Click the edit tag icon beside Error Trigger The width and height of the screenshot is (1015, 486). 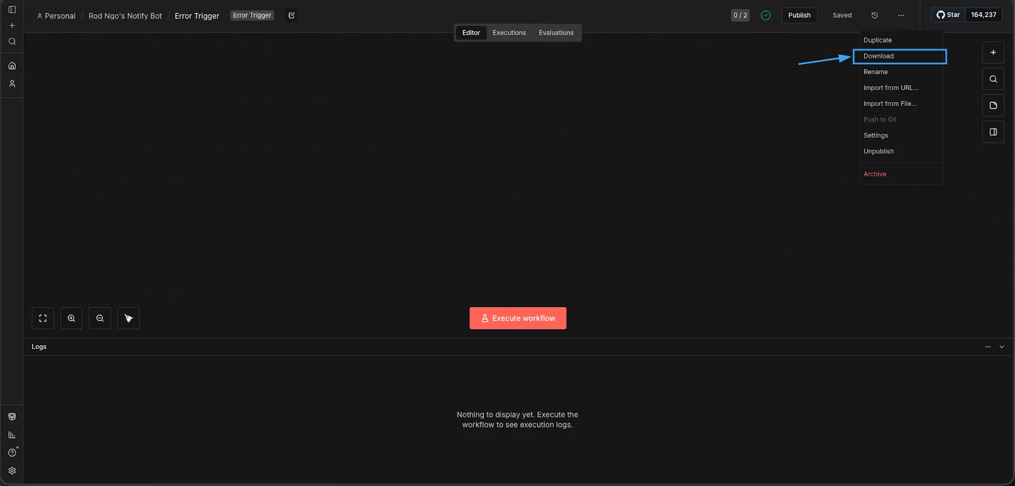tap(292, 15)
